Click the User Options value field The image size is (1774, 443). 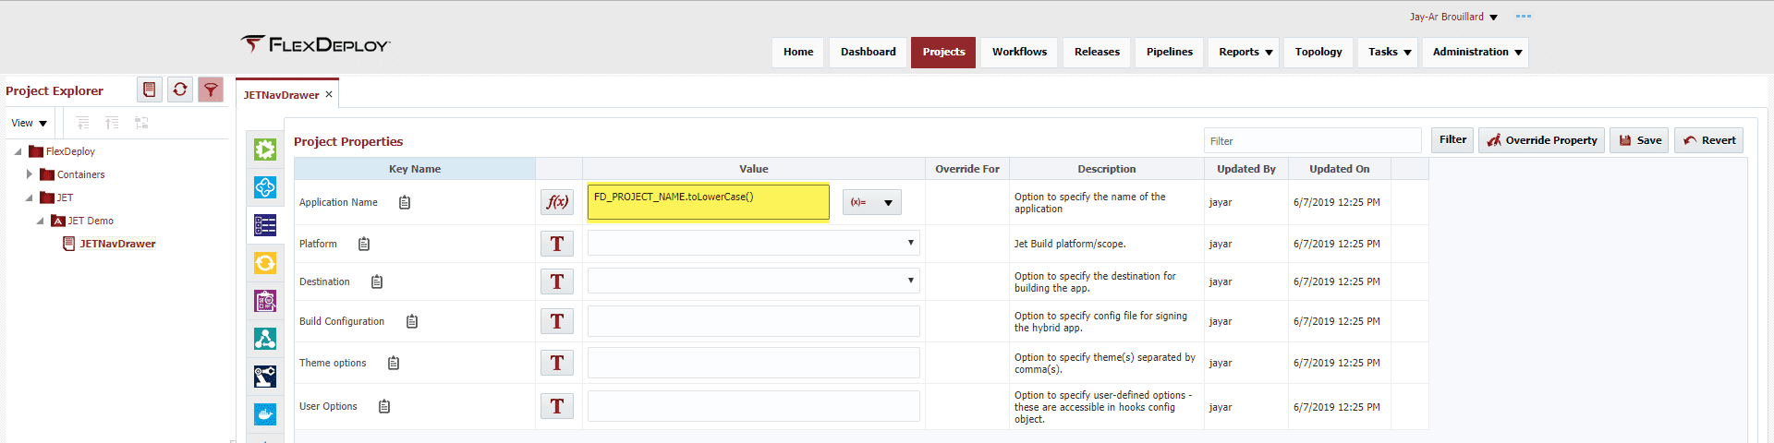(x=754, y=406)
